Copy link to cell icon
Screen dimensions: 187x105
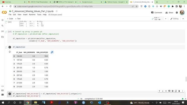166,91
